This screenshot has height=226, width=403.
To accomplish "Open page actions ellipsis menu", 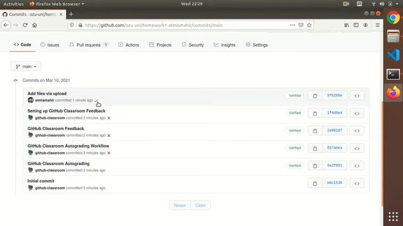I will click(292, 25).
